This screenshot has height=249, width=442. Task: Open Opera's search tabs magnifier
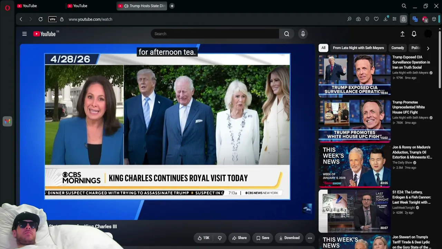coord(404,6)
